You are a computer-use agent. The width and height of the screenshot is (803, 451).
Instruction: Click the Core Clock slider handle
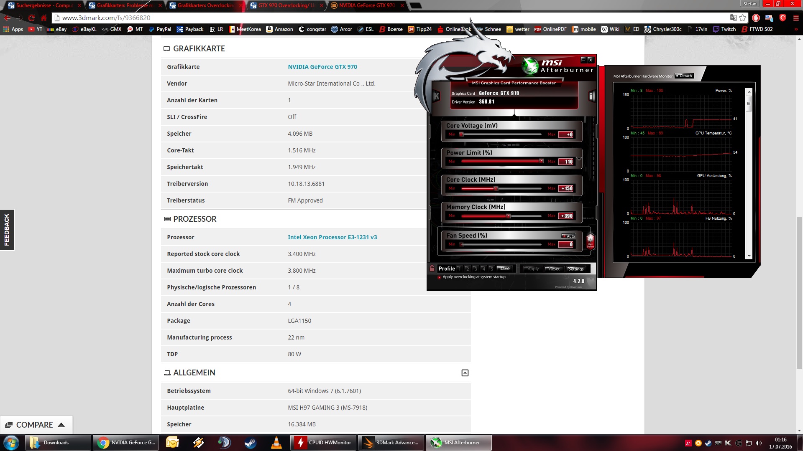point(496,189)
